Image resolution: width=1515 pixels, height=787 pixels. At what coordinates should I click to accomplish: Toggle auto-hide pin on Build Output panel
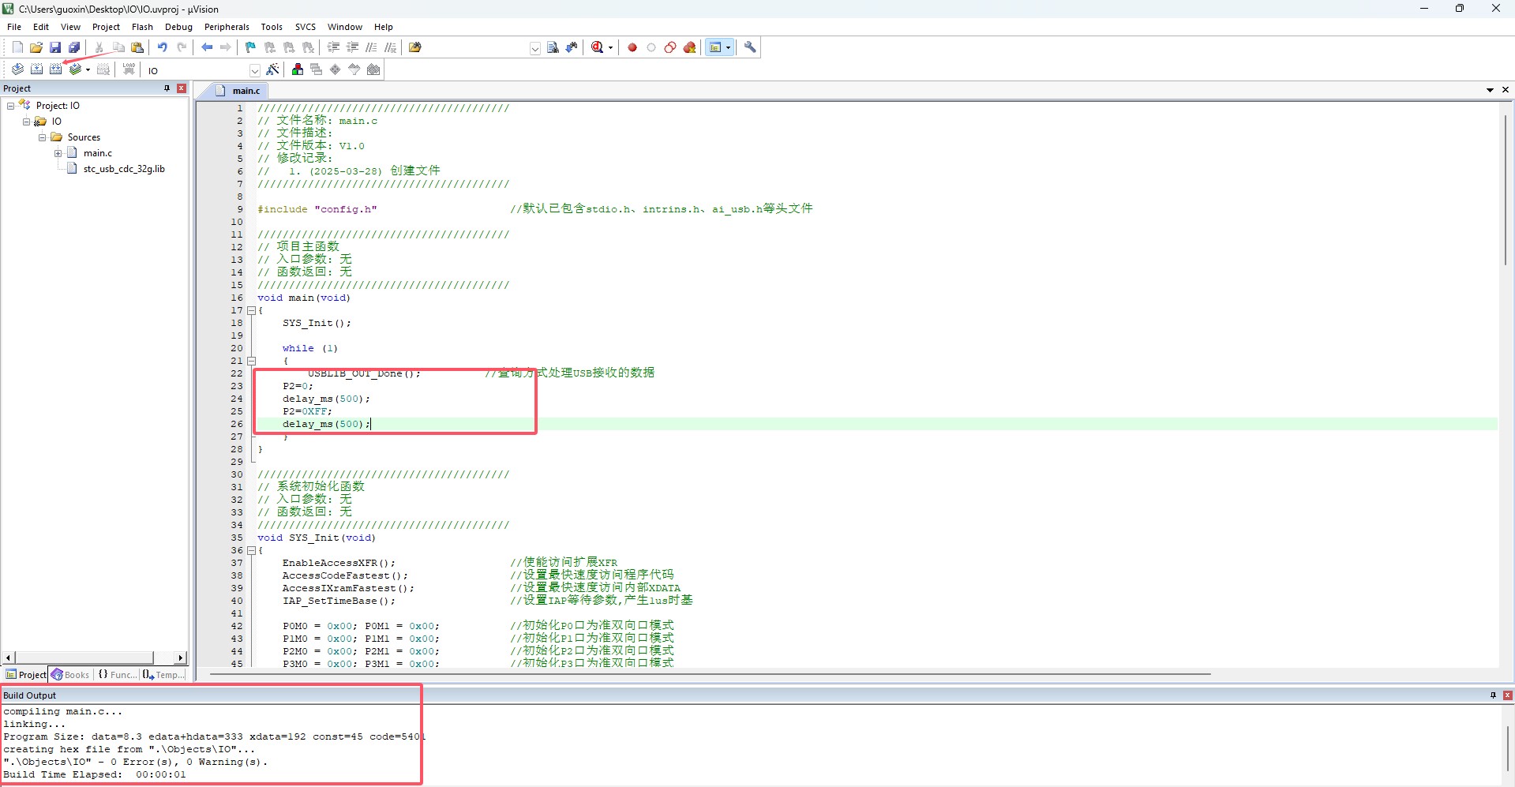[1493, 695]
